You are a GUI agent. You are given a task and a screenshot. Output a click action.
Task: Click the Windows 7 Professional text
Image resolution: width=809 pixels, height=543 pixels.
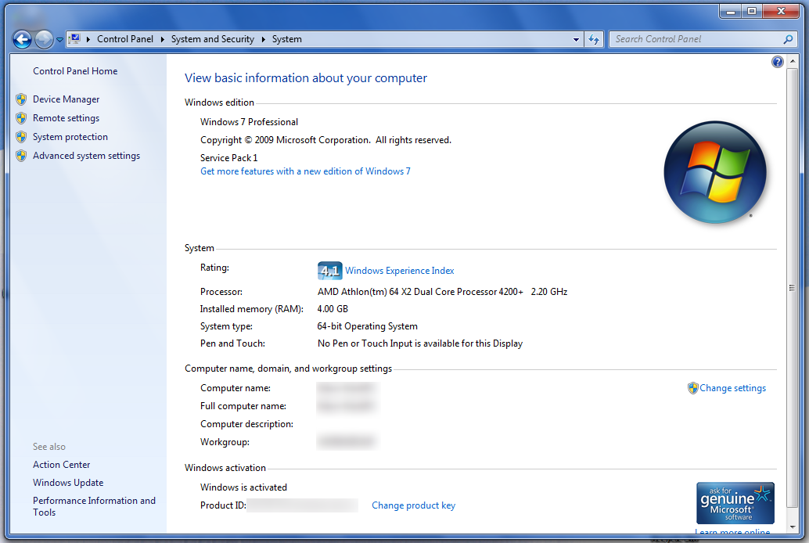250,122
